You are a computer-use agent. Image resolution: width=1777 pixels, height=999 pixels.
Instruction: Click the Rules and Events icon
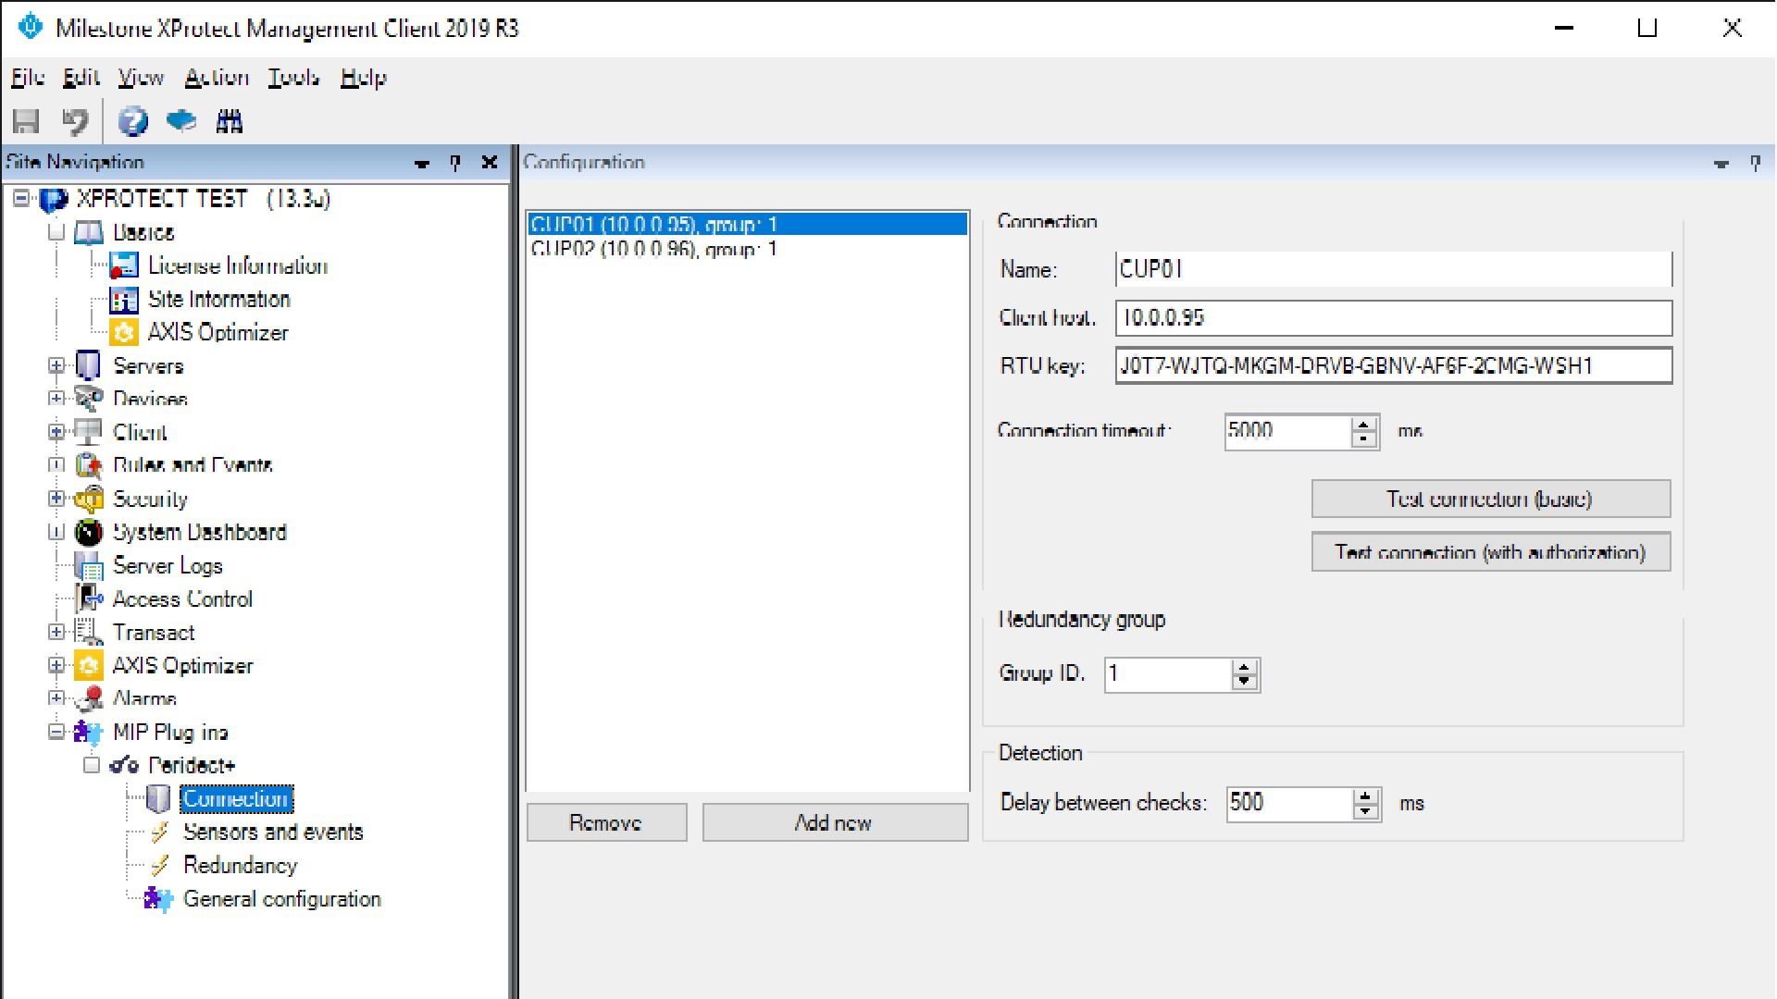(x=89, y=465)
